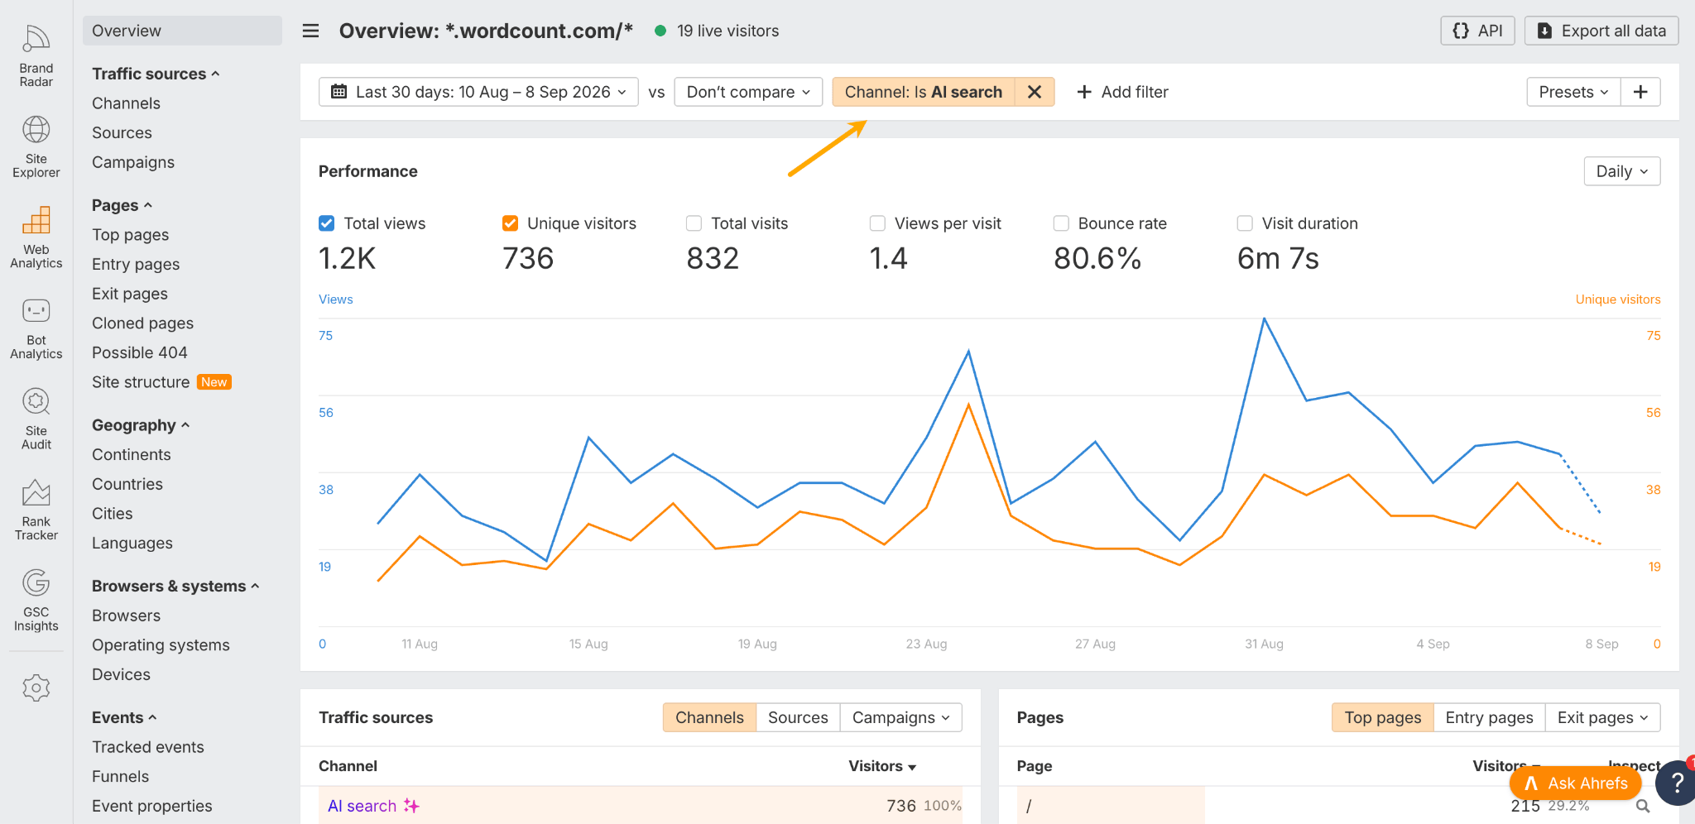Enable Total visits metric
The image size is (1695, 824).
coord(694,223)
